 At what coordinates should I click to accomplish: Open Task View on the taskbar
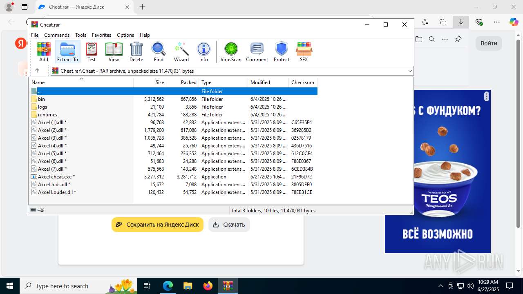(x=147, y=286)
